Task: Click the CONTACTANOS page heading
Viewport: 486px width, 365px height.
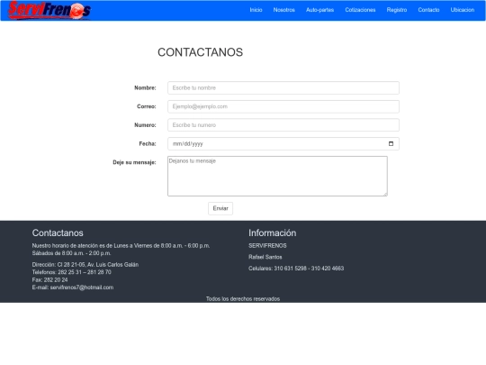Action: coord(200,52)
